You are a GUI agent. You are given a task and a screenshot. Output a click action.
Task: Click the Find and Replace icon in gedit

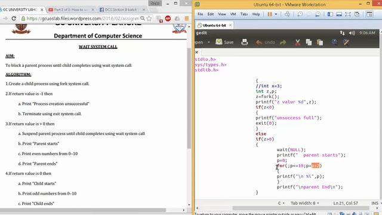(346, 42)
